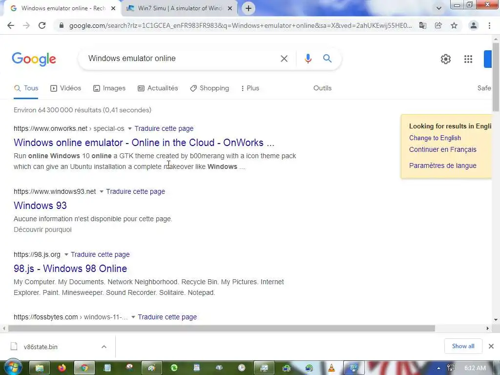Expand the Plus menu
Screen dimensions: 500x375
point(250,88)
